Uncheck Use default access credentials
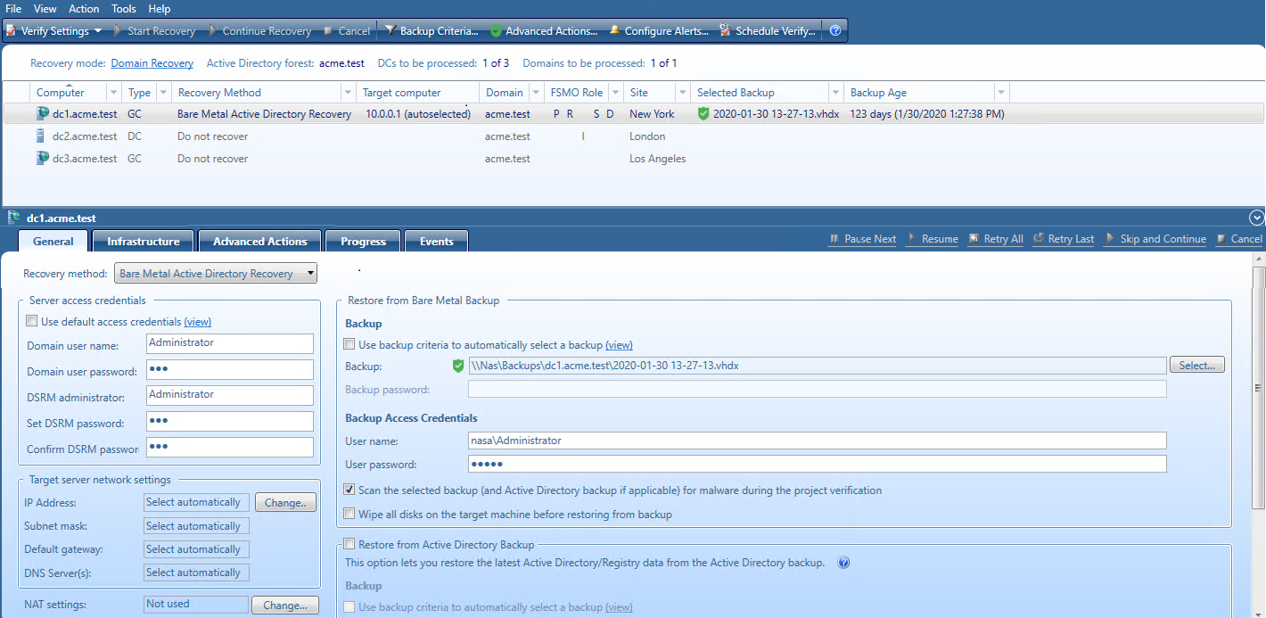 point(31,320)
